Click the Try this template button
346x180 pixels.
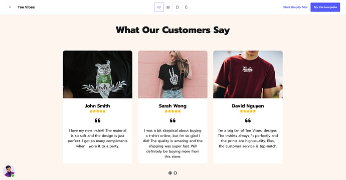click(325, 7)
